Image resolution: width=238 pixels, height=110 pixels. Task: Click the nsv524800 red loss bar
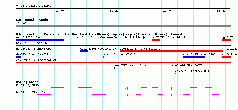click(x=227, y=57)
